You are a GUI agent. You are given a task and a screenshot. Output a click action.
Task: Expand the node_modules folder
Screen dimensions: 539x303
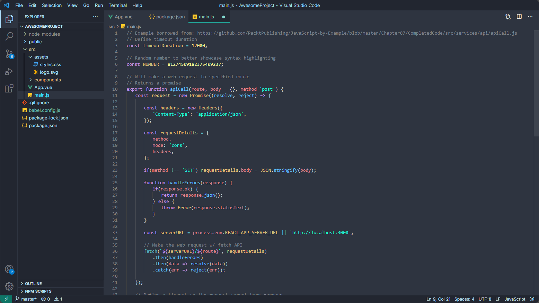click(x=44, y=34)
